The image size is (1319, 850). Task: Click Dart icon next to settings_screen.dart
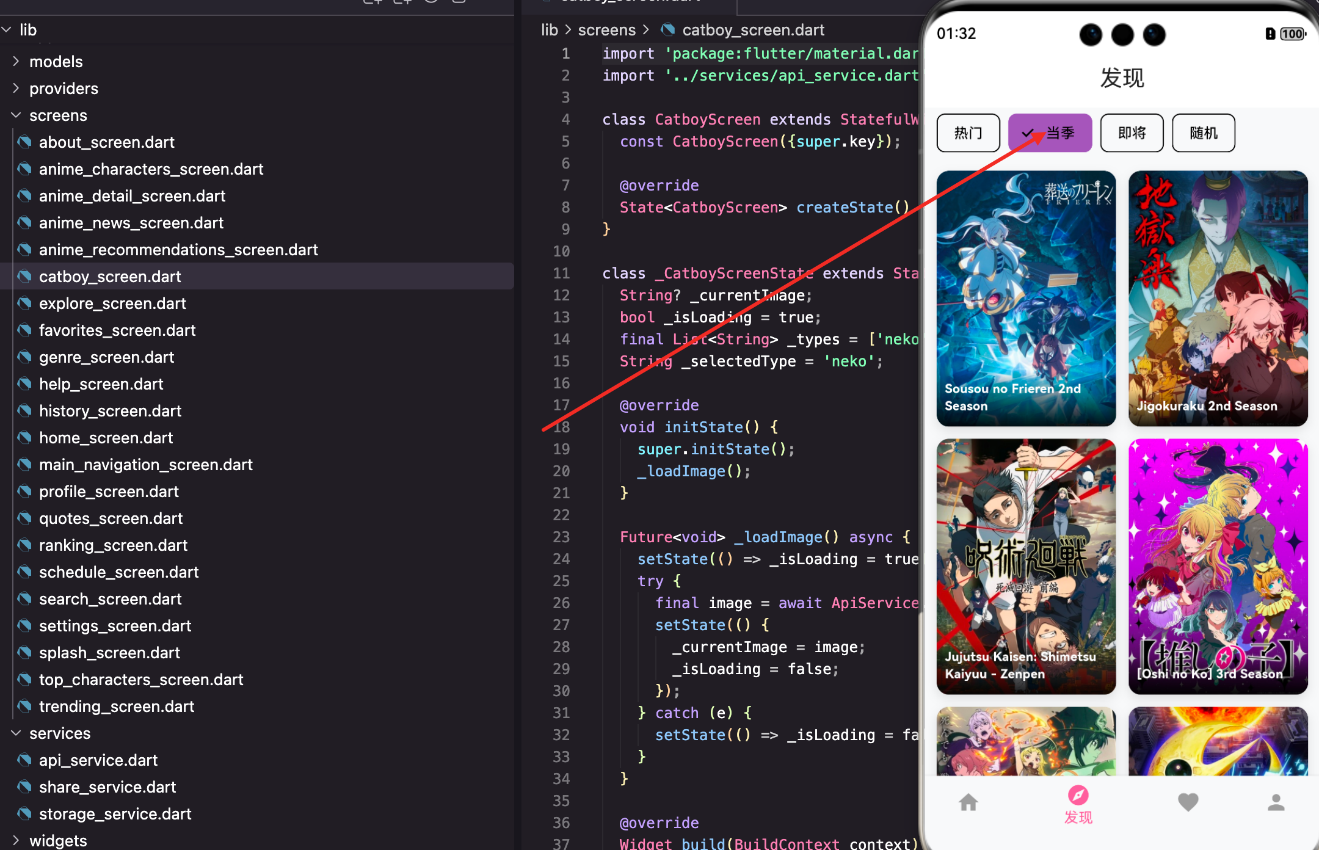coord(24,626)
